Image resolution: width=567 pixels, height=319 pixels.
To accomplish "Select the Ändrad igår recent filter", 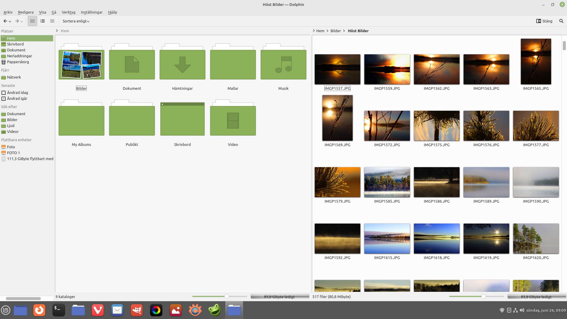I will point(17,98).
